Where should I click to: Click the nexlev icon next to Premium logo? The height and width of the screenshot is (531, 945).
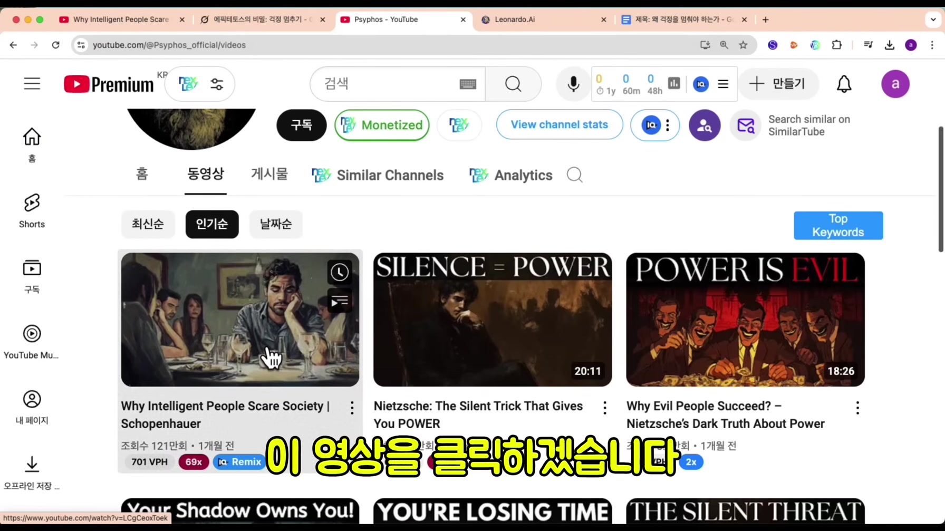click(188, 84)
